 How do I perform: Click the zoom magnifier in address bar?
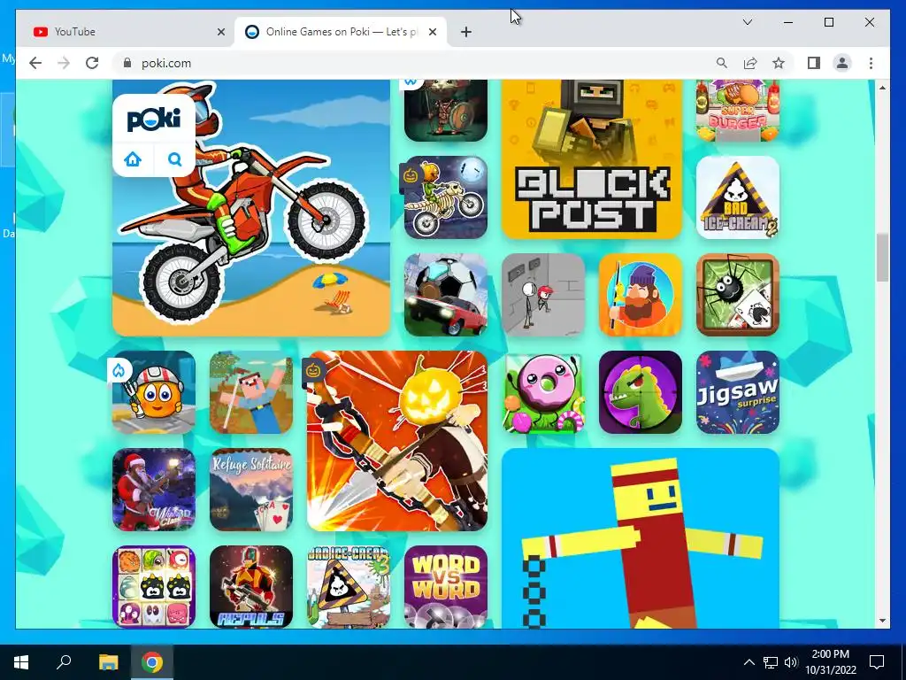coord(722,63)
